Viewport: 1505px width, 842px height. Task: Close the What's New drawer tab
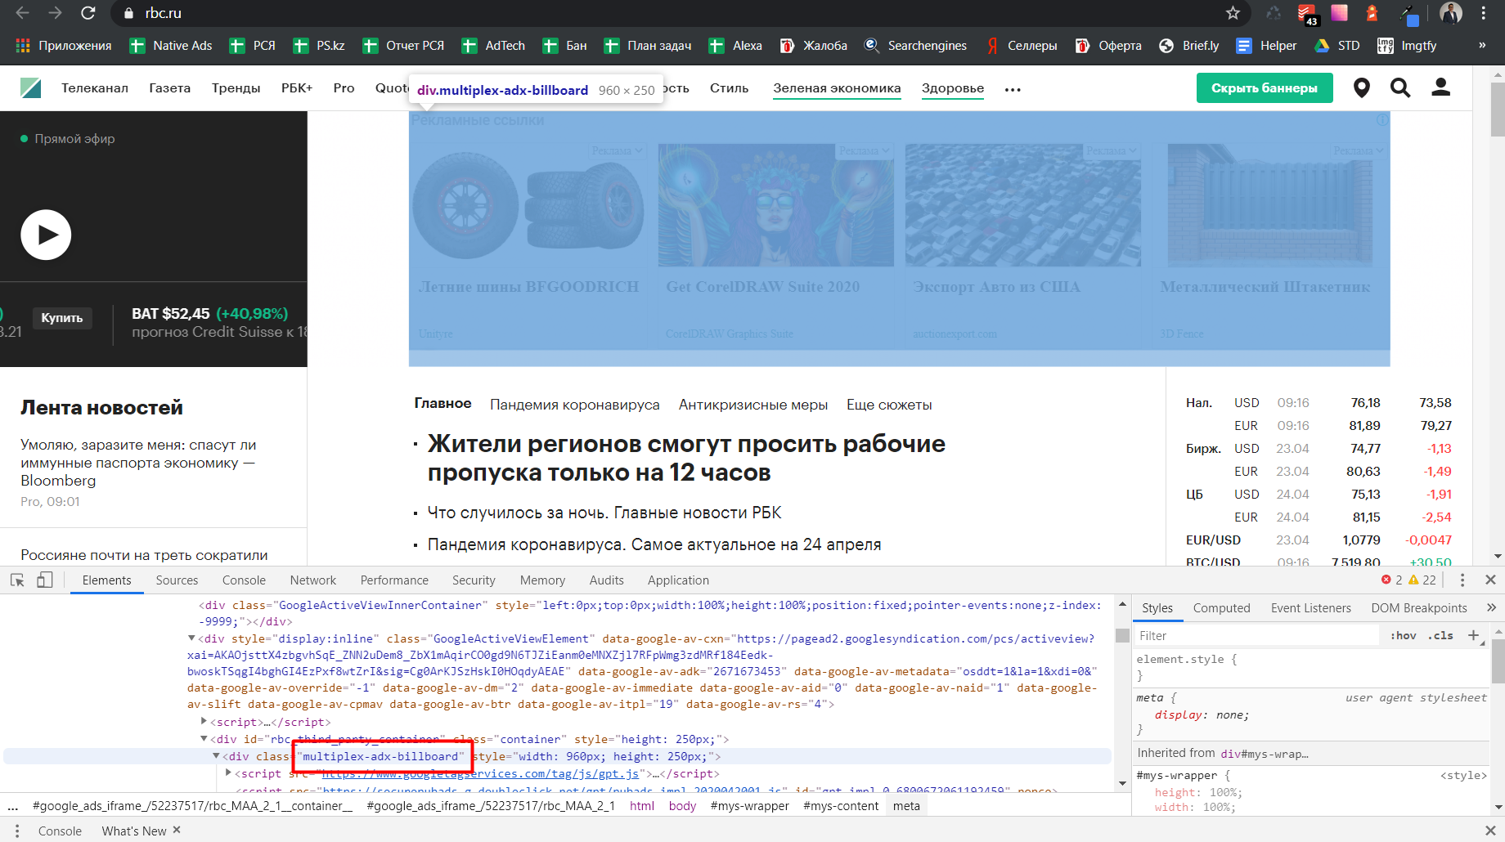pyautogui.click(x=177, y=830)
